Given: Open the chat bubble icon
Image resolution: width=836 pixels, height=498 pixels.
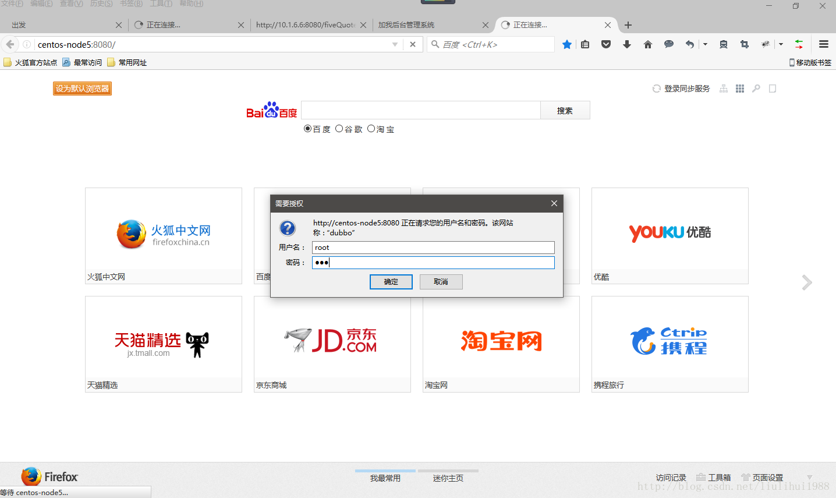Looking at the screenshot, I should 669,44.
